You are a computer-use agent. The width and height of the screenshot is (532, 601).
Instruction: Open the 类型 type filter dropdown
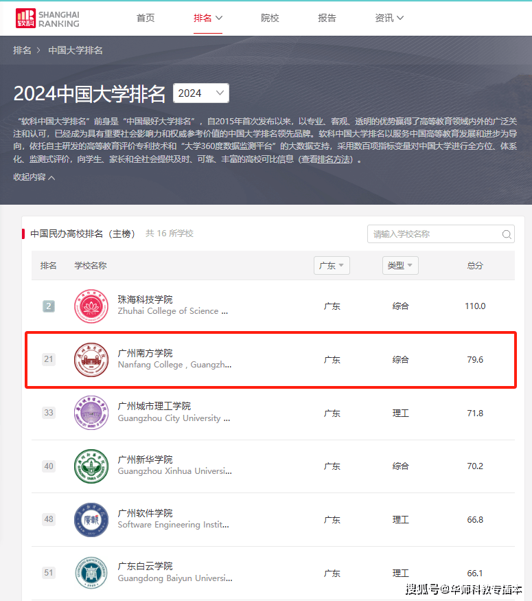click(x=400, y=265)
